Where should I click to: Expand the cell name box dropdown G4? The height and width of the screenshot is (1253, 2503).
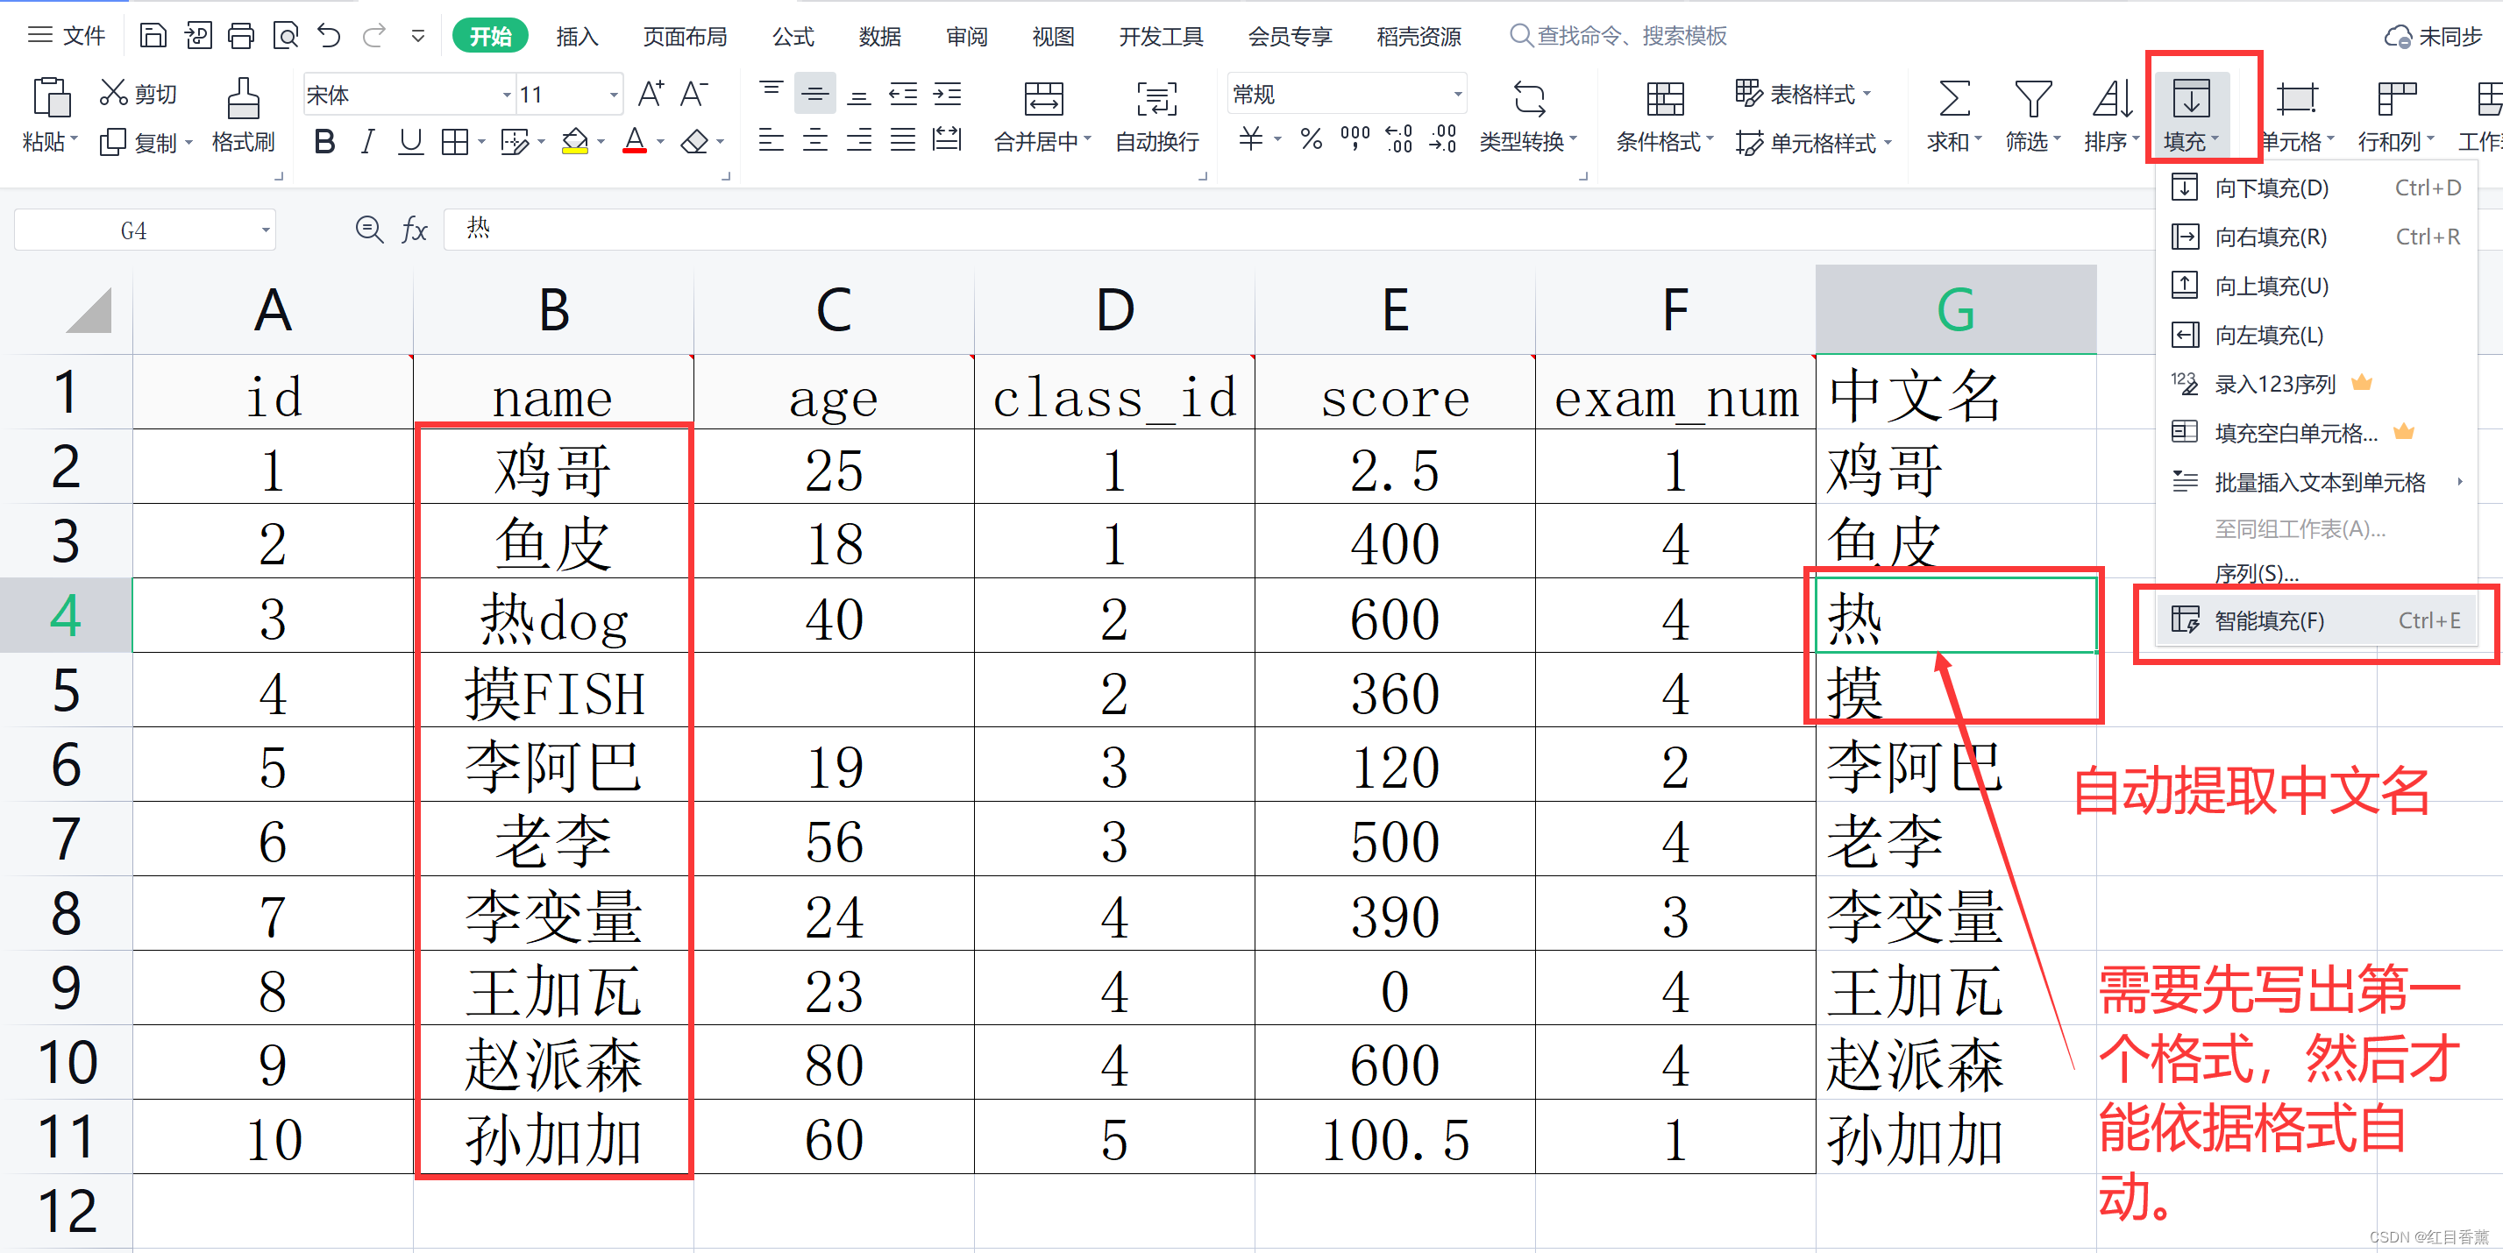point(264,231)
